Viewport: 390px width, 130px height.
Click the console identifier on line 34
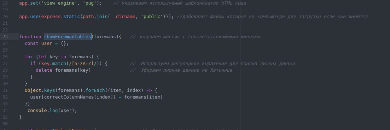point(37,110)
